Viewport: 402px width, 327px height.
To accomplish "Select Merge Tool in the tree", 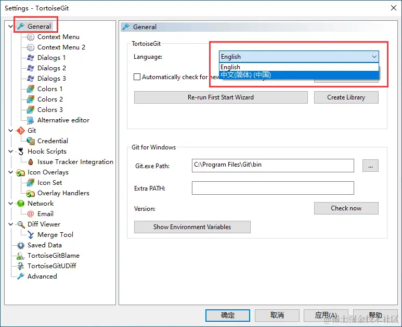I will (55, 235).
